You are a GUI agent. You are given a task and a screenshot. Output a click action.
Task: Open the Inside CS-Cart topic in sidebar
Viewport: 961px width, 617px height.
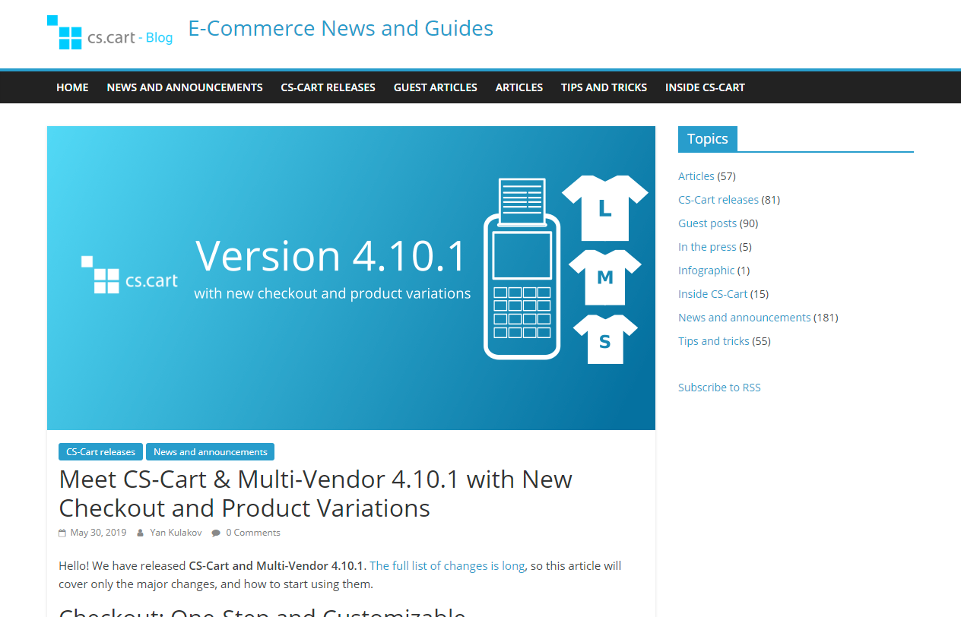coord(712,294)
